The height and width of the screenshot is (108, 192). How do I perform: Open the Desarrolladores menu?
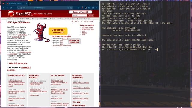[84, 19]
